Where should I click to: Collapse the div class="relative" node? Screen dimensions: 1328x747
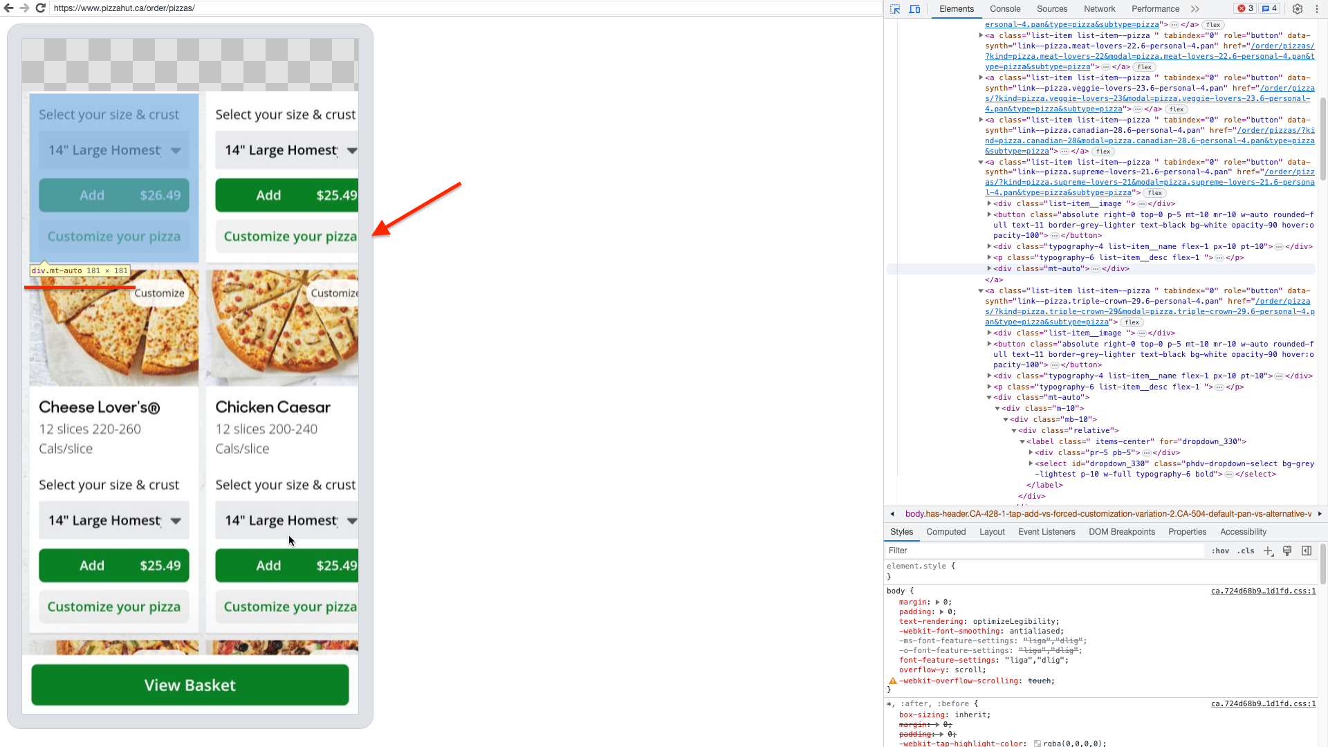[x=1014, y=430]
